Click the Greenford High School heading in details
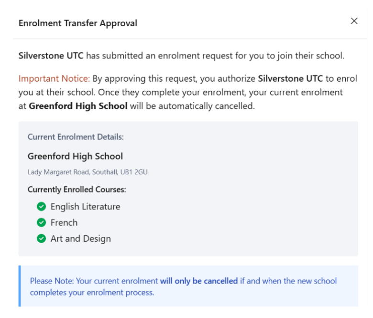 pyautogui.click(x=75, y=156)
